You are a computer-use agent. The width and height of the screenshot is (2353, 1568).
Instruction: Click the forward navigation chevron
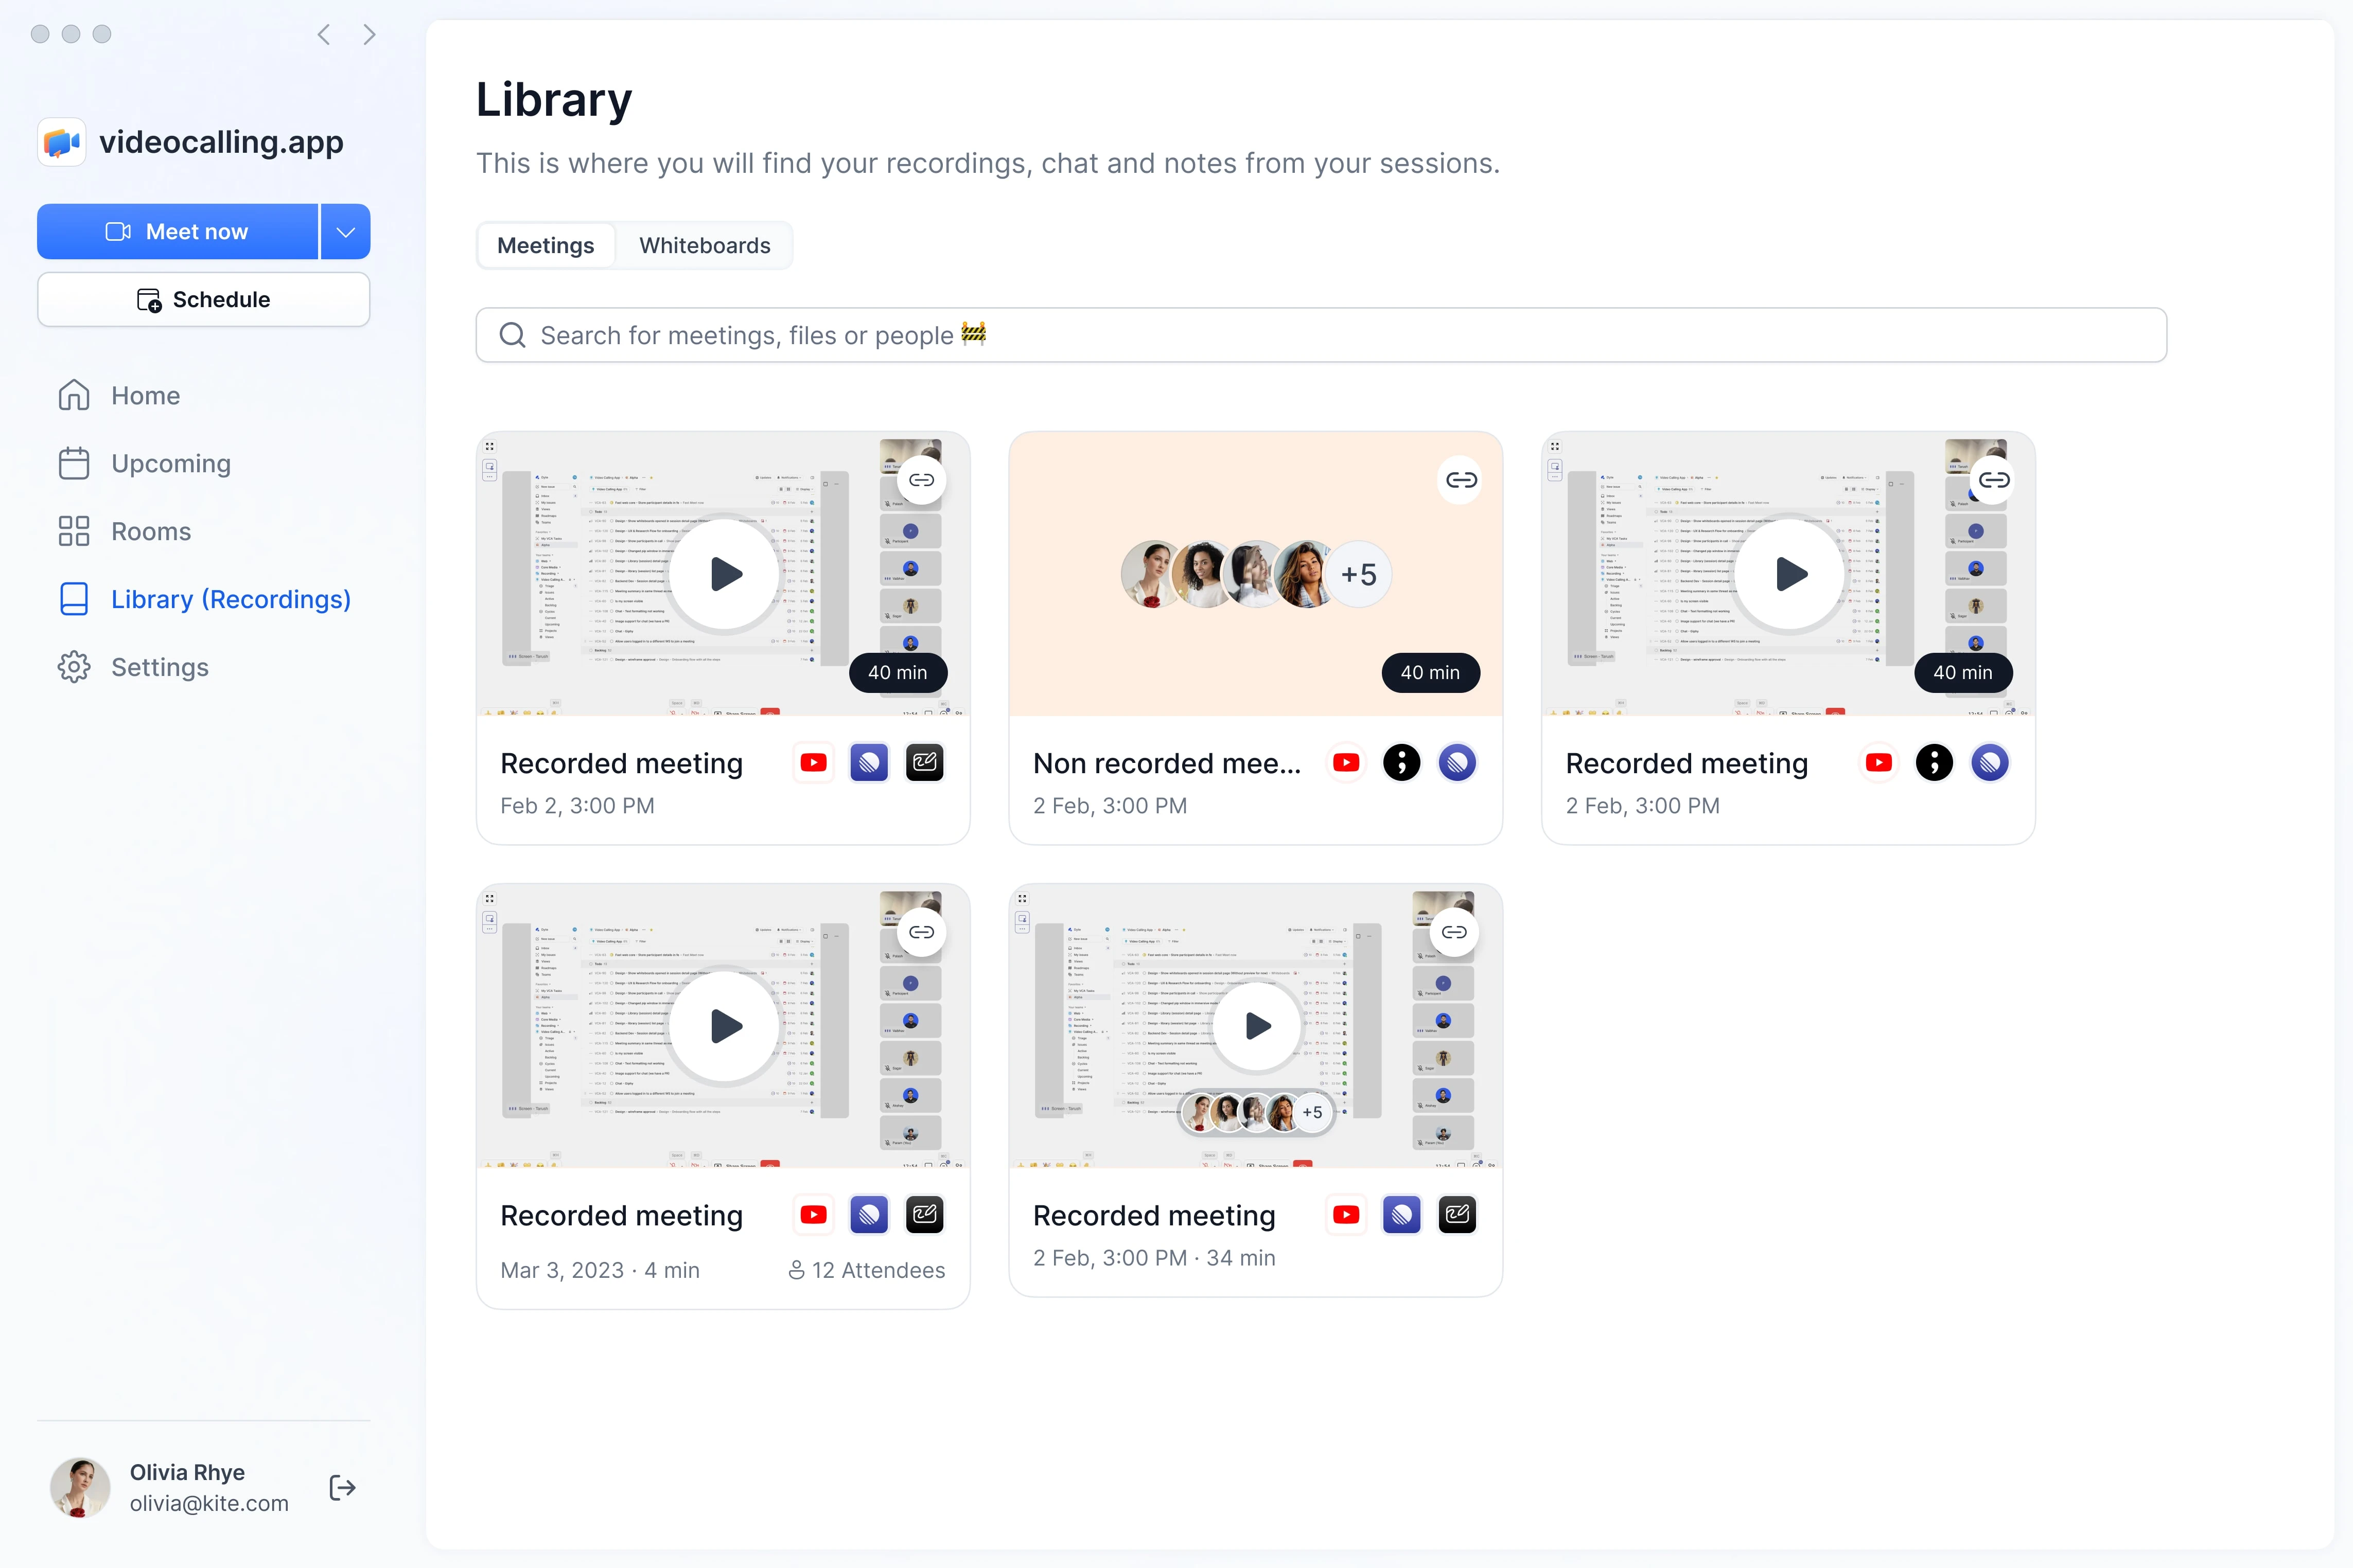tap(370, 33)
